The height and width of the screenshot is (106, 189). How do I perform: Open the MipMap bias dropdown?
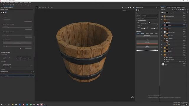tap(24, 59)
